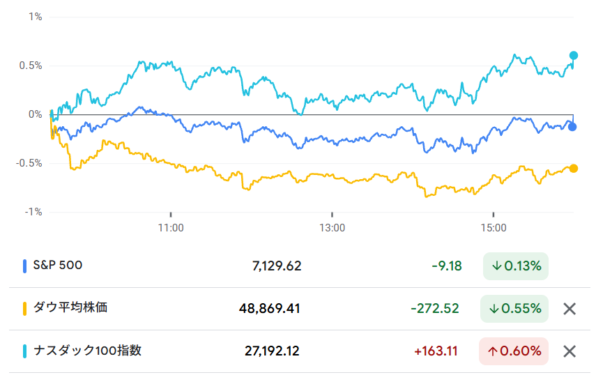The height and width of the screenshot is (375, 596).
Task: Click the cyan end-point dot on the chart
Action: pyautogui.click(x=574, y=55)
